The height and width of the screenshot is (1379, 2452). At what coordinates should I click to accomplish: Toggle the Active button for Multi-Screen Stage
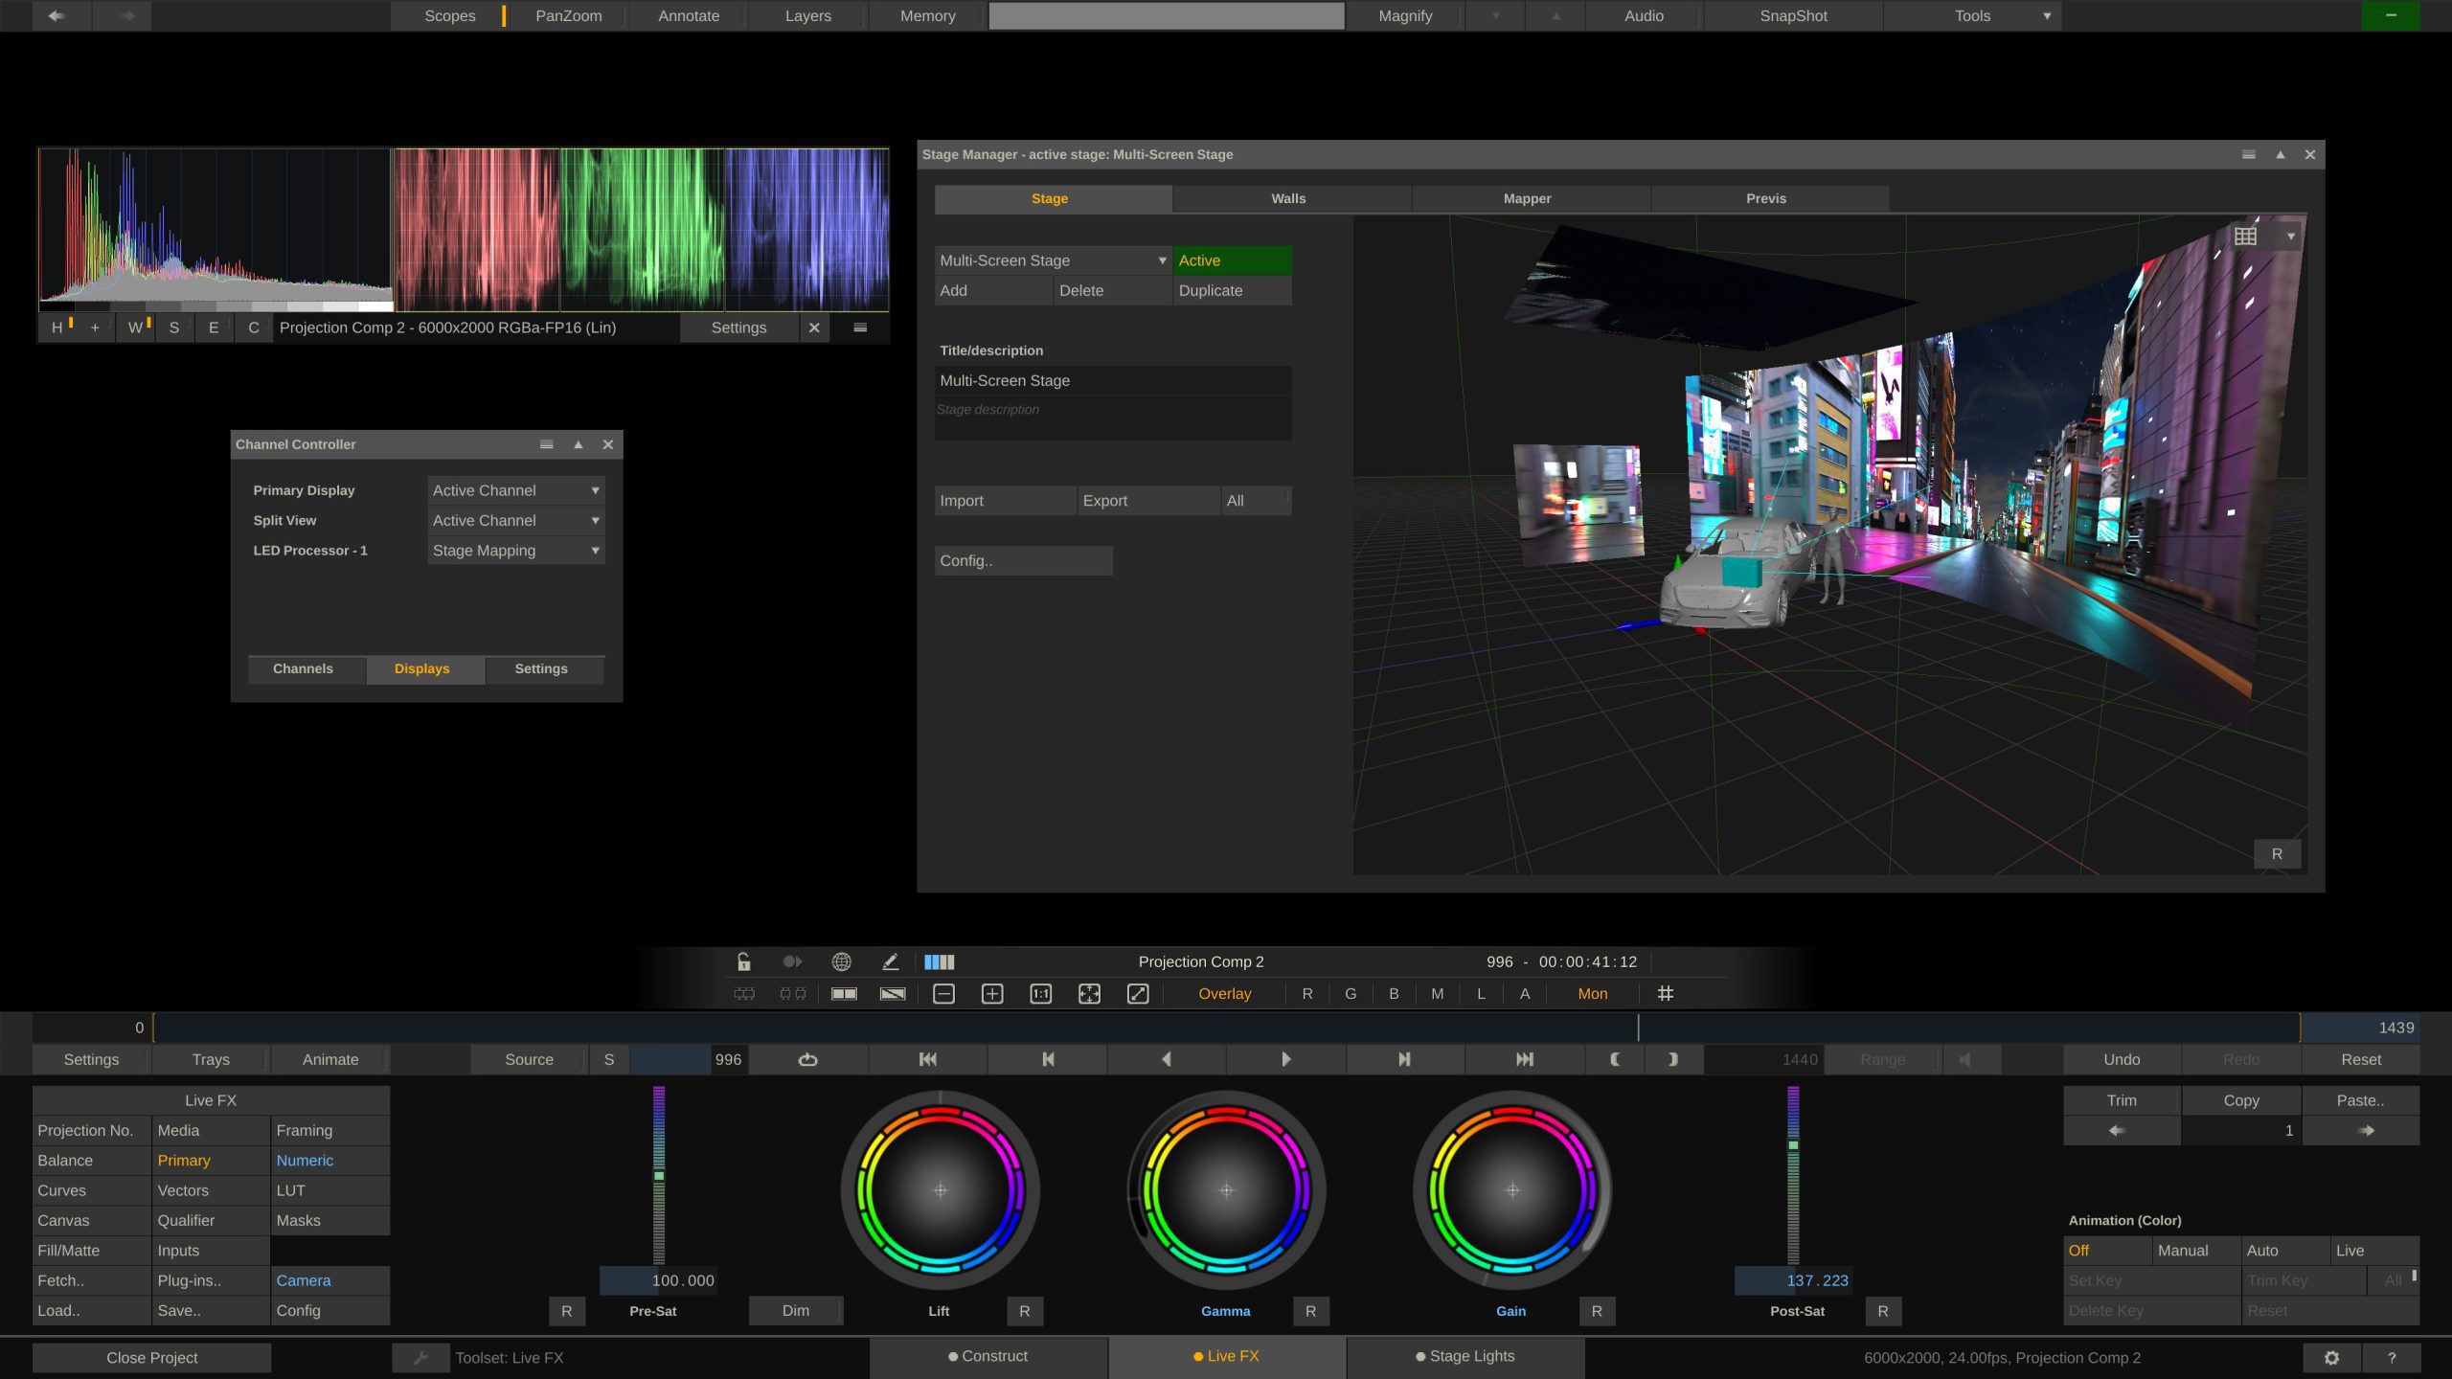pos(1231,260)
